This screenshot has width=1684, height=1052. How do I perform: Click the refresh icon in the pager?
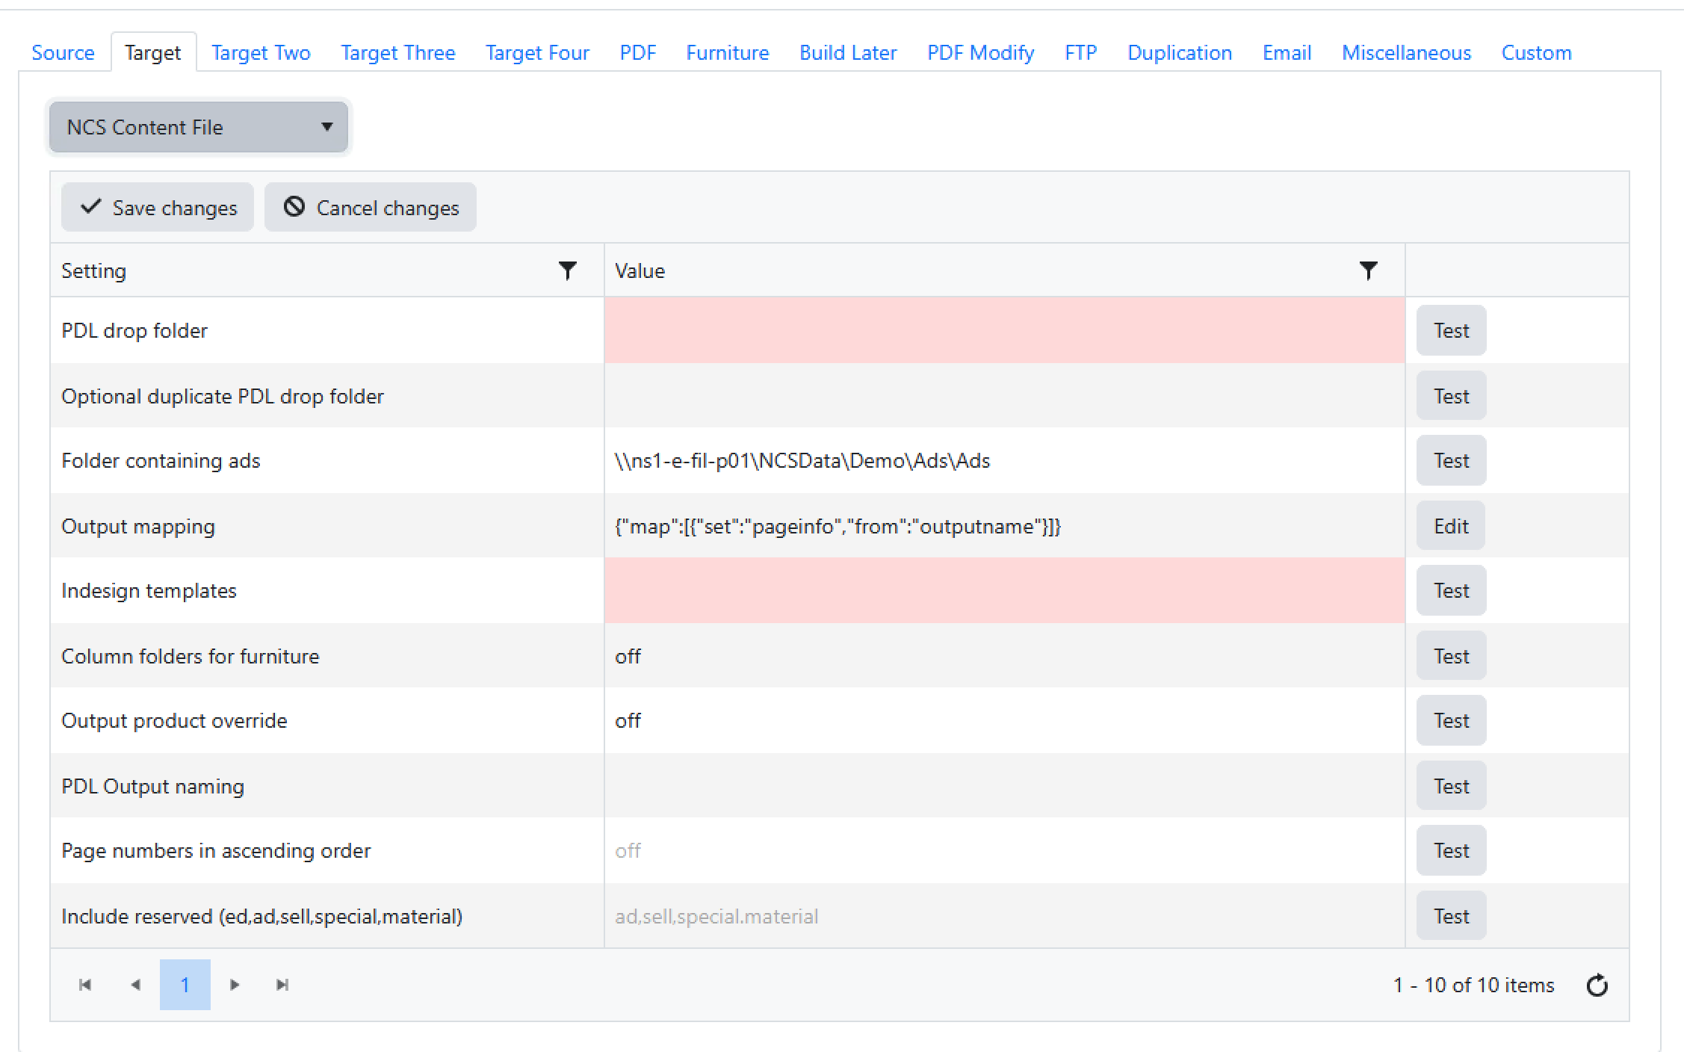(1597, 986)
